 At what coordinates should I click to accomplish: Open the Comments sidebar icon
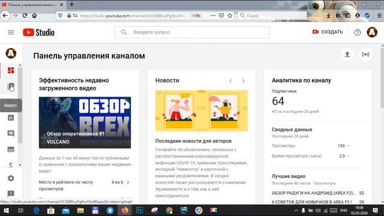click(x=11, y=133)
